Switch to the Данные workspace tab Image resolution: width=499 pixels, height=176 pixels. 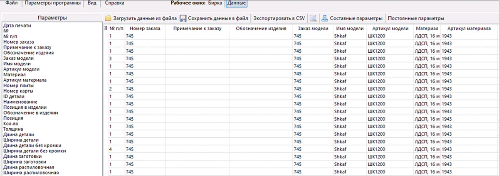(236, 3)
